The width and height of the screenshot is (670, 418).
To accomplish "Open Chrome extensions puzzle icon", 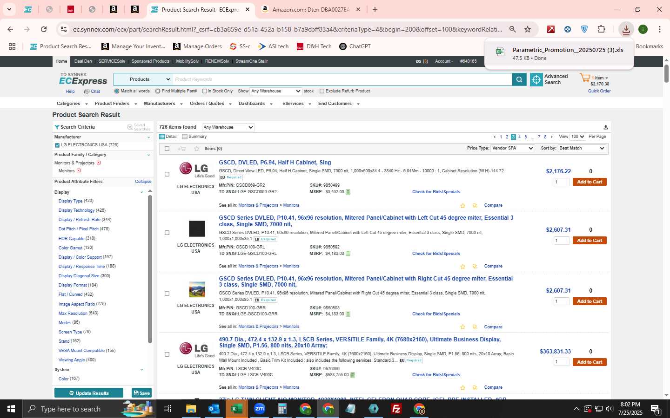I will (x=601, y=29).
